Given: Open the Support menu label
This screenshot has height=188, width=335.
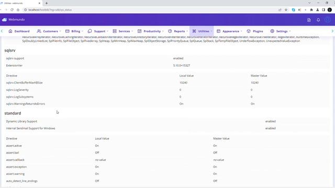Looking at the screenshot, I should pos(99,31).
